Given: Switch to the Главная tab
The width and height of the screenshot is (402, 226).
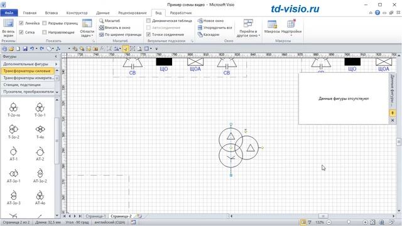Looking at the screenshot, I should coord(30,13).
